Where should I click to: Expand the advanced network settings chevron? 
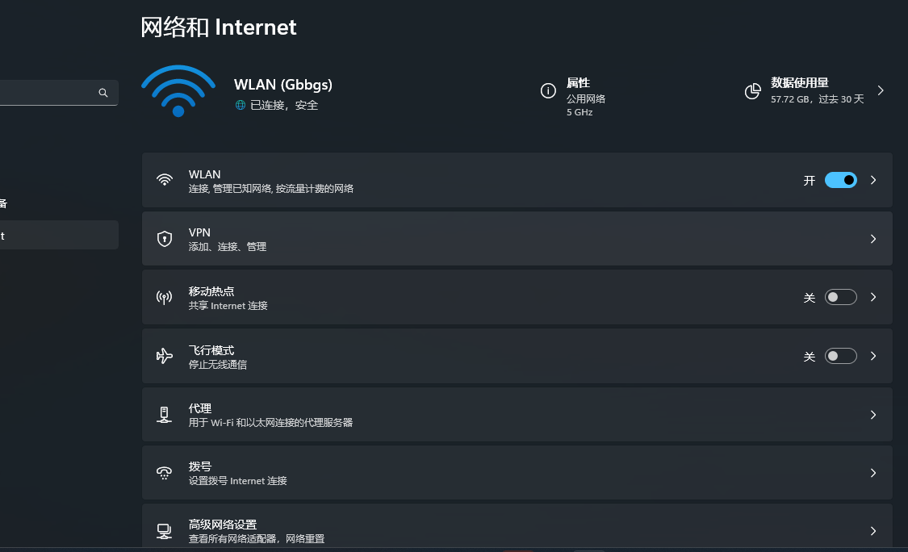873,531
